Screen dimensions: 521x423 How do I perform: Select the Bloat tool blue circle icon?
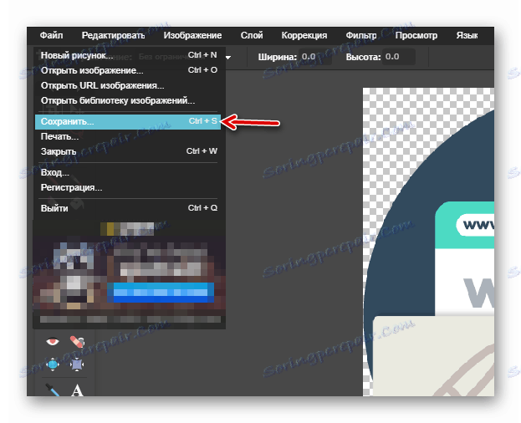[53, 364]
